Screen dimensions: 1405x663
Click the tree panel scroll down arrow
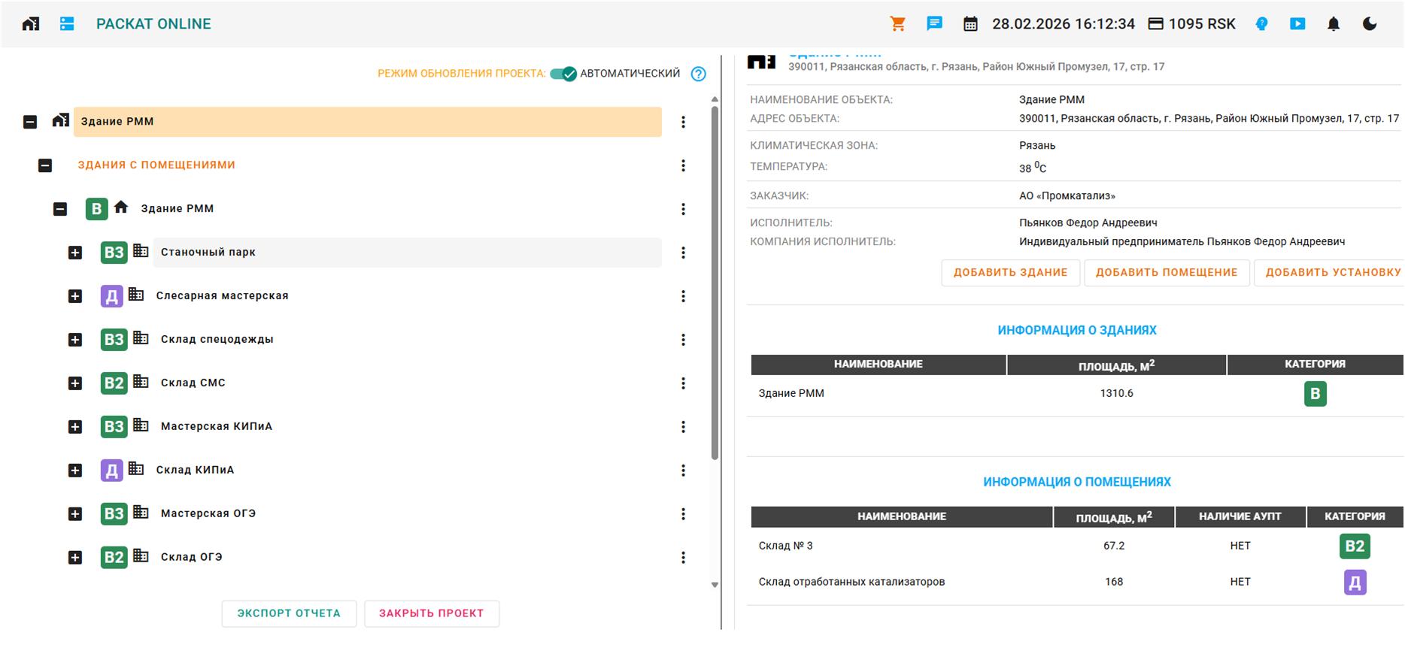click(x=715, y=585)
